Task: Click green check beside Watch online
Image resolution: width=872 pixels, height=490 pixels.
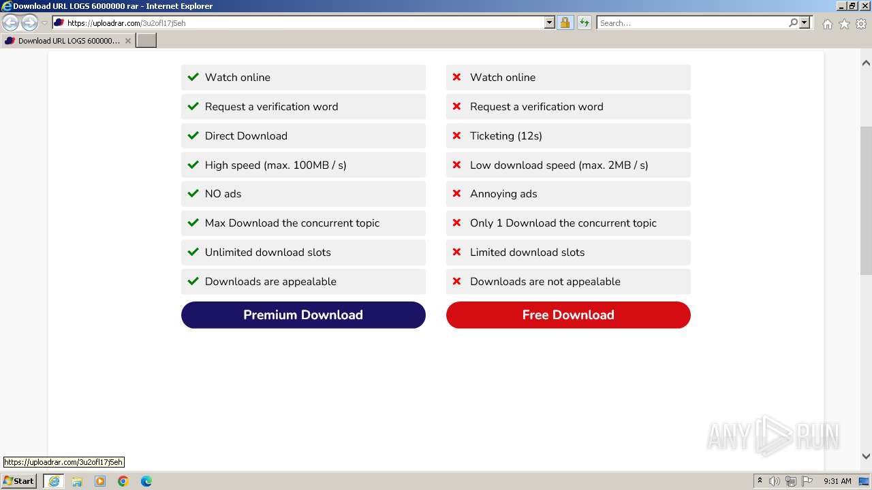Action: pos(193,77)
